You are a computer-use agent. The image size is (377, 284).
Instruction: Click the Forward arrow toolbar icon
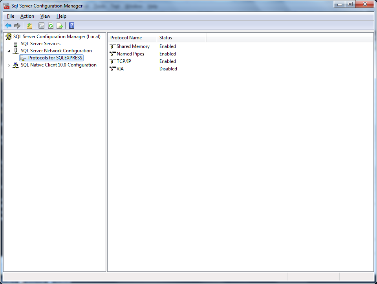coord(17,26)
